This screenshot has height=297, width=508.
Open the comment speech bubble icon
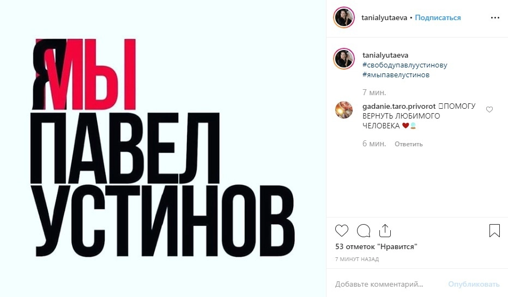[x=364, y=231]
